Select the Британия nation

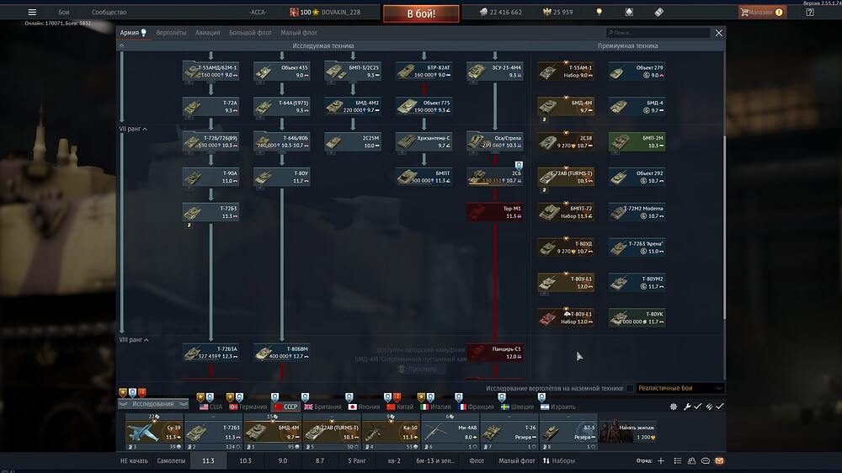point(322,407)
